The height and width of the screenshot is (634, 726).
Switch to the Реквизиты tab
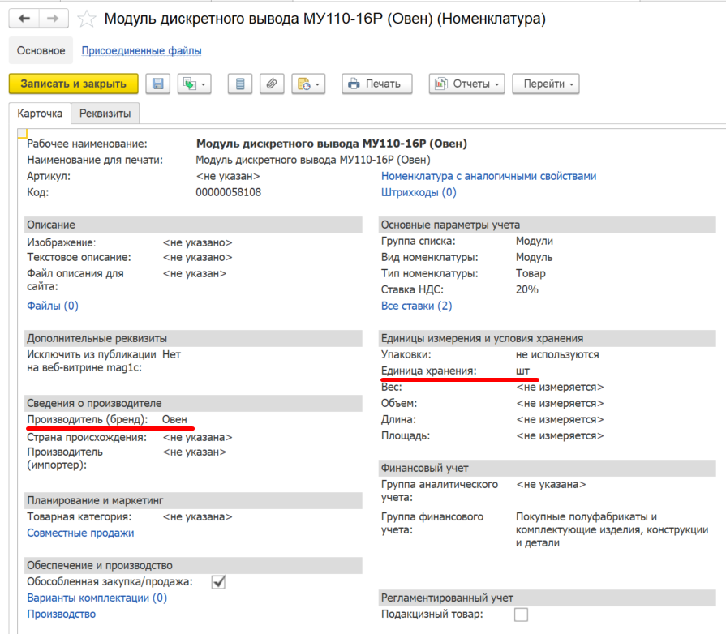coord(105,114)
